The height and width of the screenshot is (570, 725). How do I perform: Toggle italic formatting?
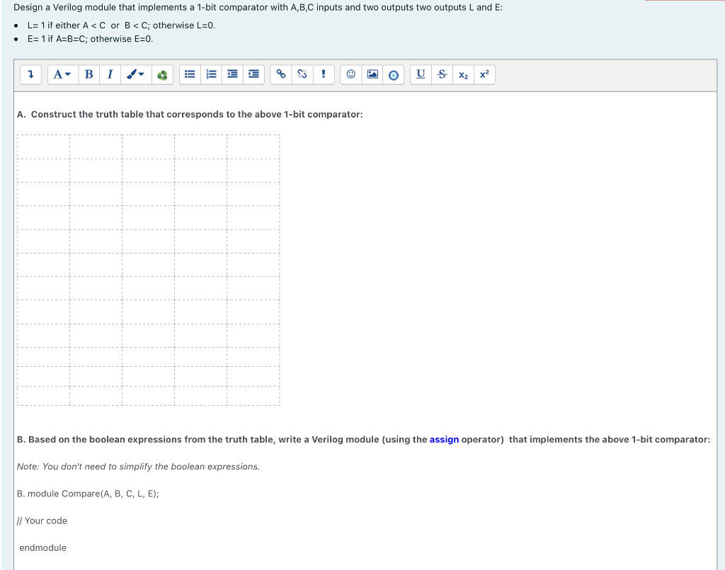coord(110,74)
